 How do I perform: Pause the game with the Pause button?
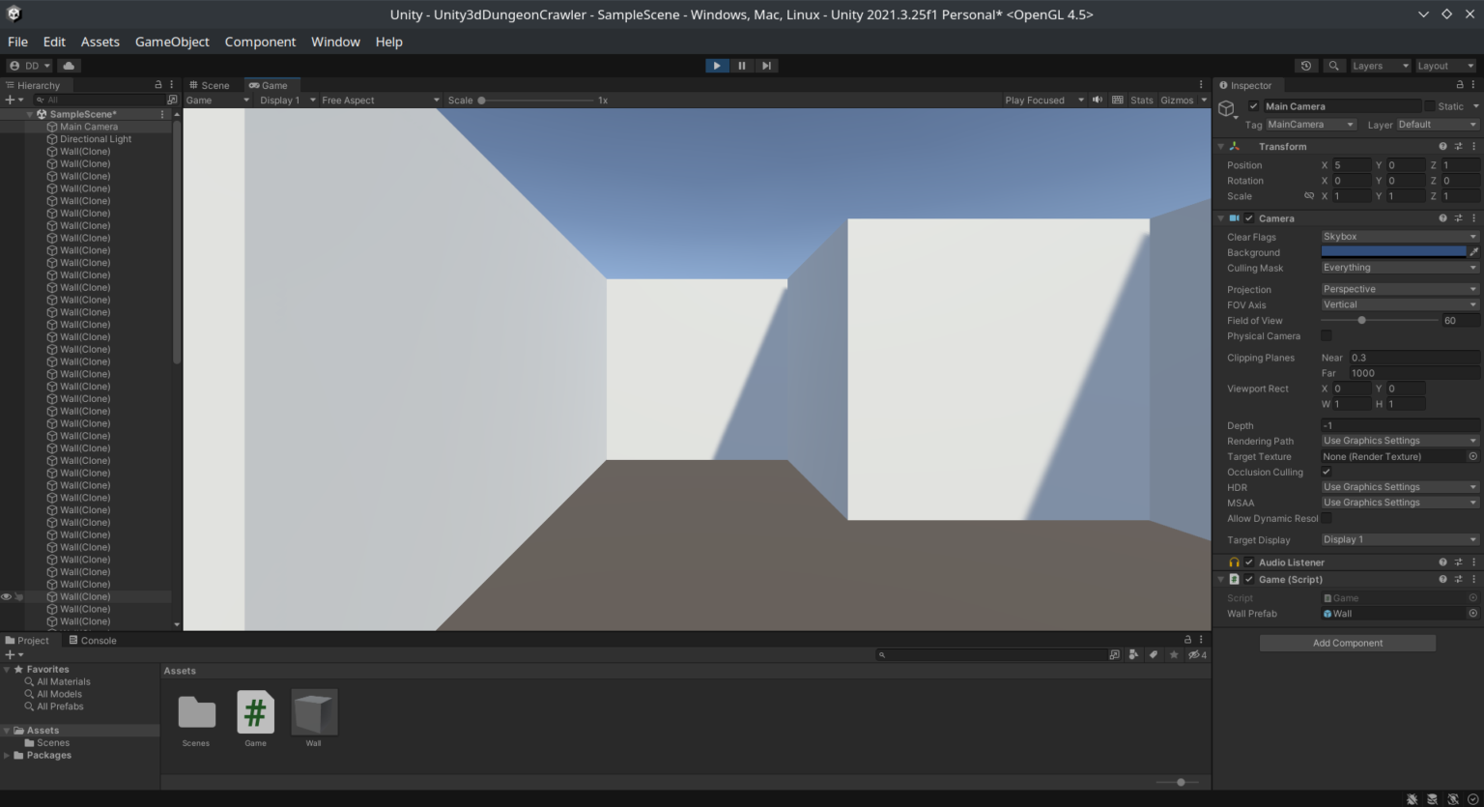point(741,65)
